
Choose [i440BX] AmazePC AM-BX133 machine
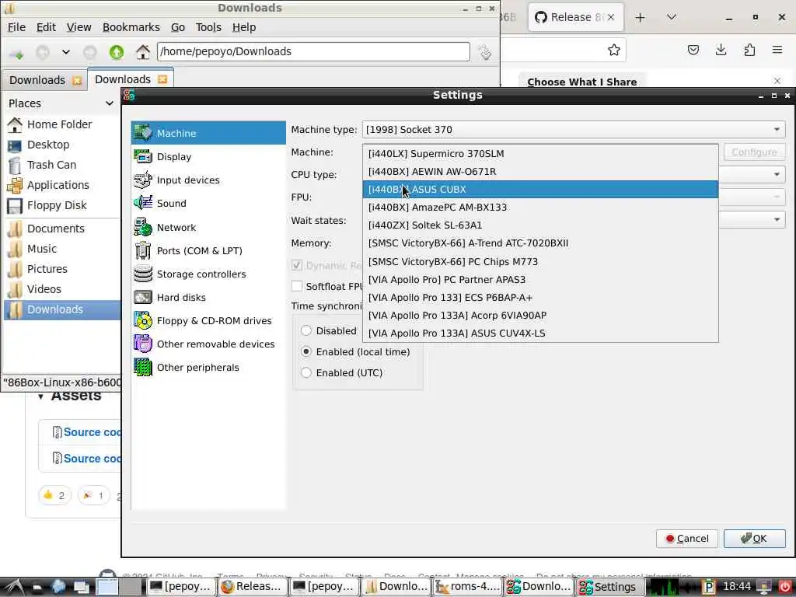click(x=540, y=207)
